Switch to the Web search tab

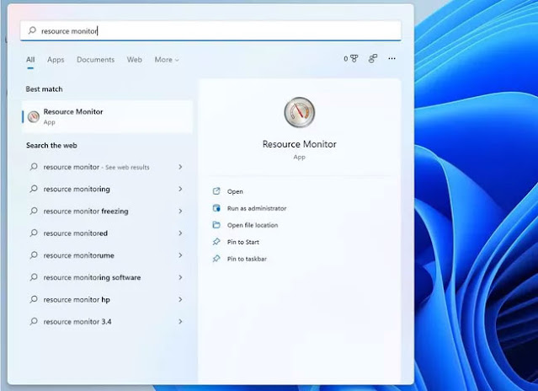[x=134, y=60]
